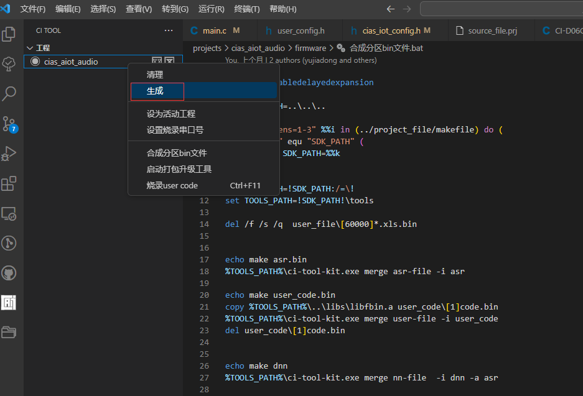
Task: Open the Git graph view icon
Action: [9, 243]
